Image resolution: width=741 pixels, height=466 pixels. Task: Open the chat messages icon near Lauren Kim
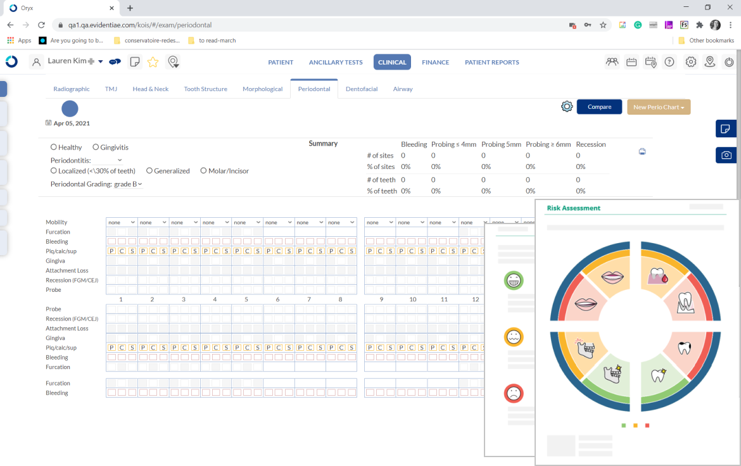[115, 61]
